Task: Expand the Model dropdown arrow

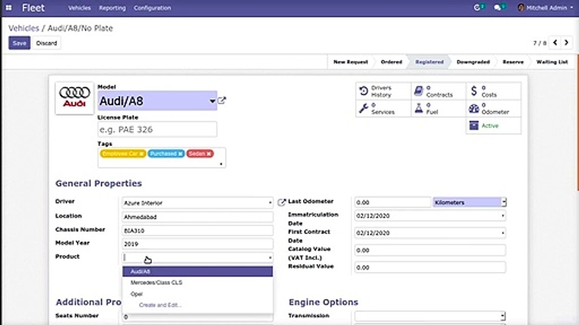Action: point(212,101)
